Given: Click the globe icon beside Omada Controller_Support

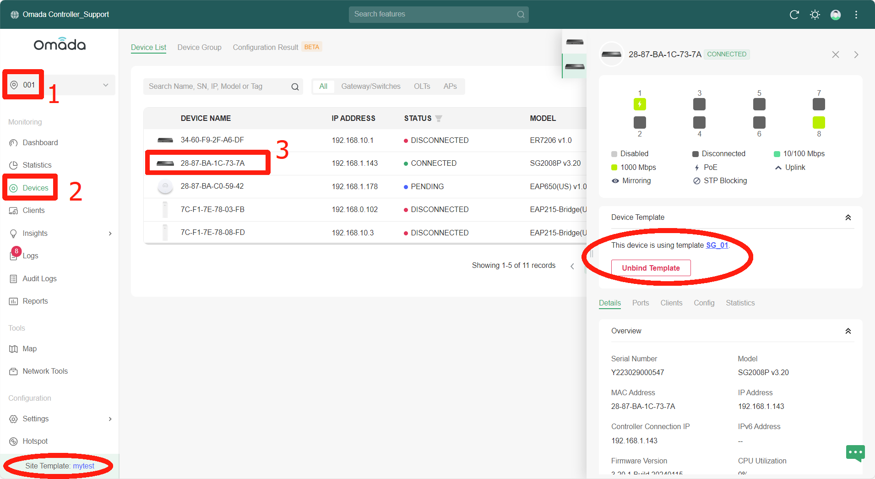Looking at the screenshot, I should (x=15, y=15).
